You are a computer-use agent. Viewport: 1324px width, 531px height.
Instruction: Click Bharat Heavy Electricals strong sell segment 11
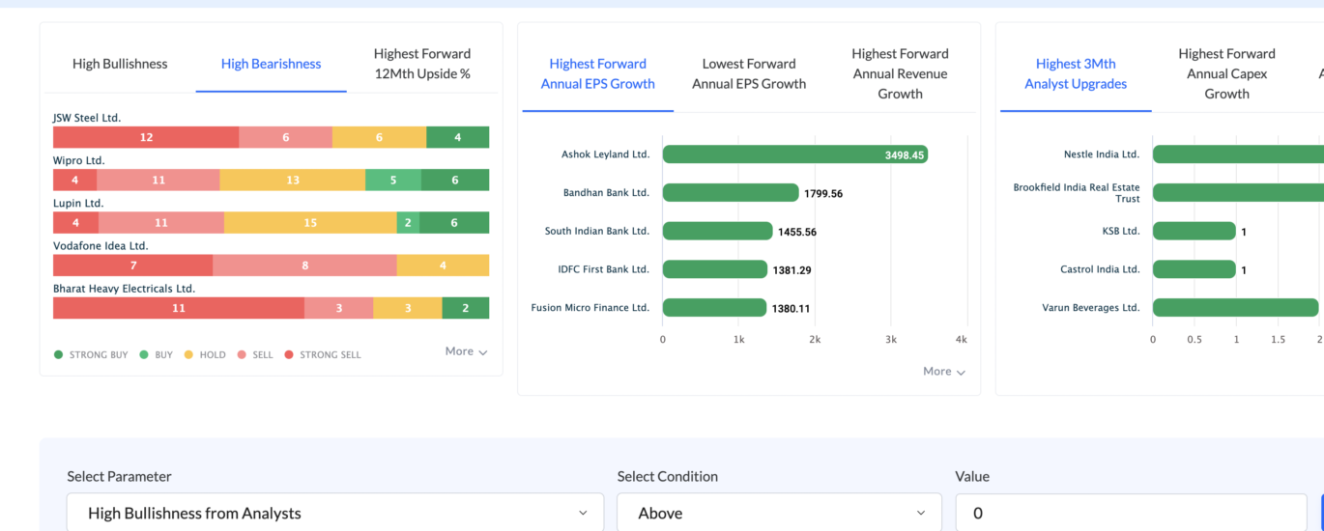179,308
